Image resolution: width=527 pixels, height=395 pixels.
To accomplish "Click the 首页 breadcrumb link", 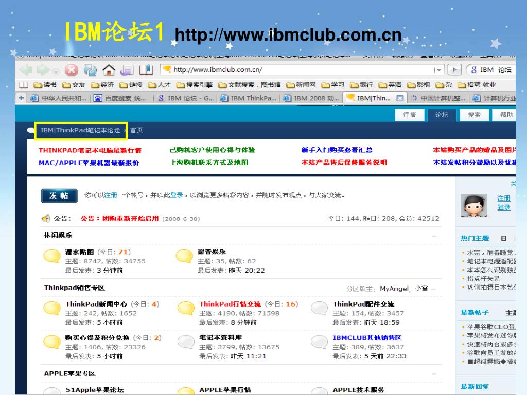I will tap(136, 130).
